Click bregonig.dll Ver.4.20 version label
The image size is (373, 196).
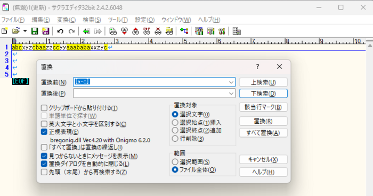(100, 140)
